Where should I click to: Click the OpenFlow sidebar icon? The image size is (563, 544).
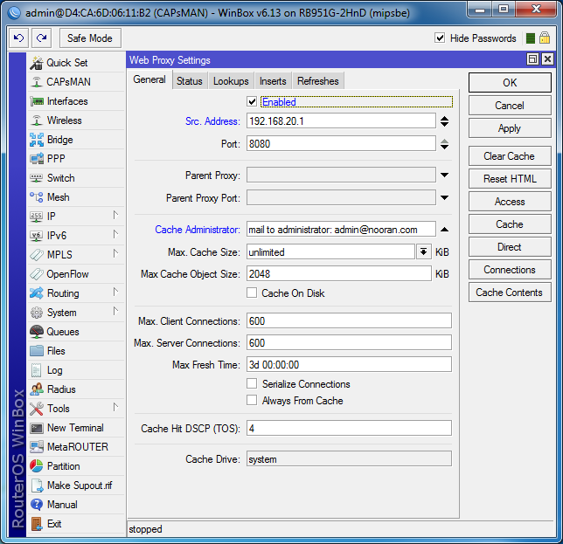(36, 274)
